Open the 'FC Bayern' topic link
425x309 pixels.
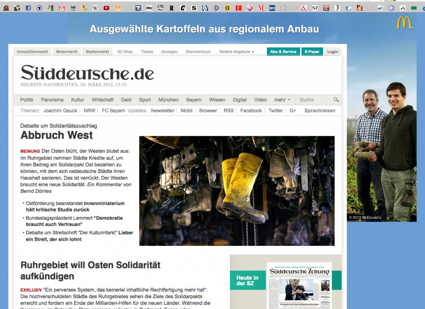(114, 111)
